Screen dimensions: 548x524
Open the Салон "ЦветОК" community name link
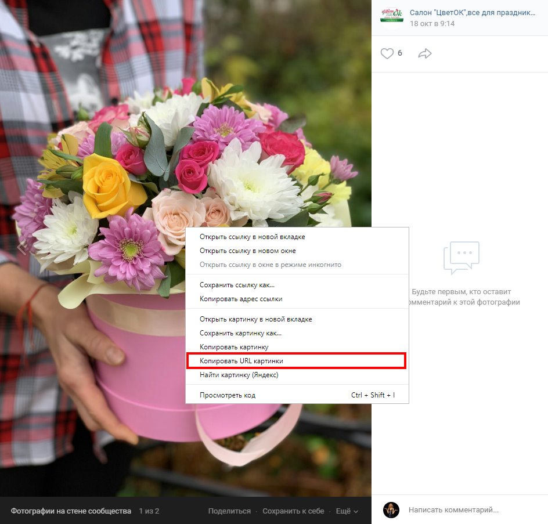point(472,12)
